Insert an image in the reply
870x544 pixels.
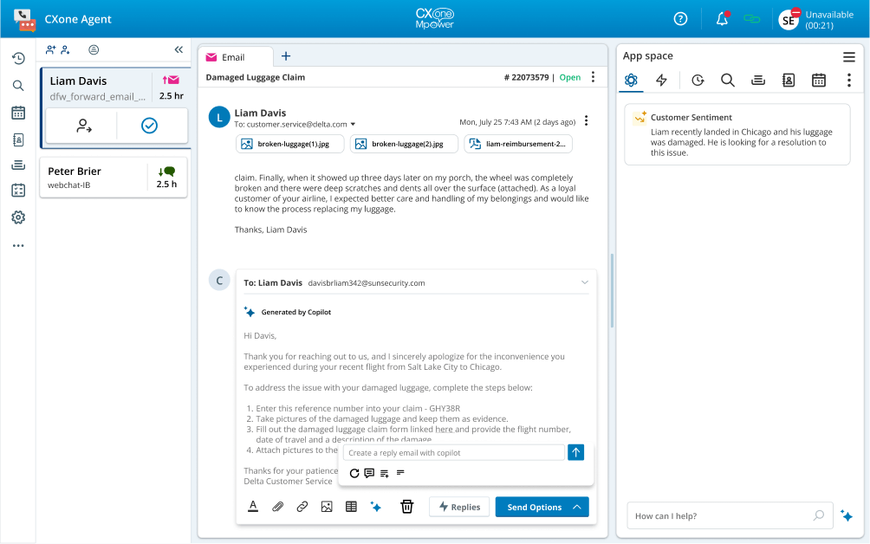pyautogui.click(x=327, y=506)
